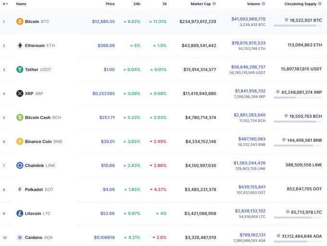Viewport: 327px width, 246px height.
Task: Click Litecoin 24h change 9.97%
Action: pyautogui.click(x=132, y=213)
